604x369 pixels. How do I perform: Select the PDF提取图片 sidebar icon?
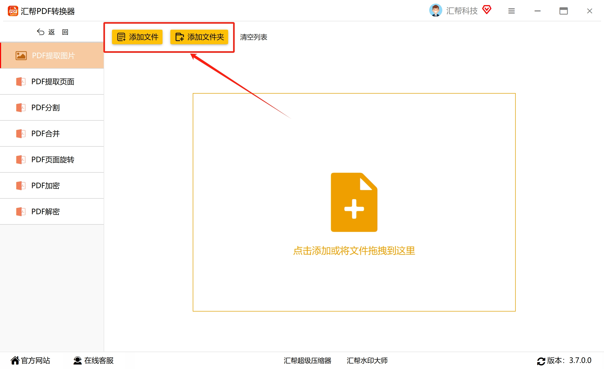(x=21, y=55)
